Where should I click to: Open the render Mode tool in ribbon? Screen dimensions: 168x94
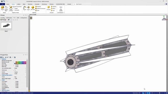click(x=2, y=8)
